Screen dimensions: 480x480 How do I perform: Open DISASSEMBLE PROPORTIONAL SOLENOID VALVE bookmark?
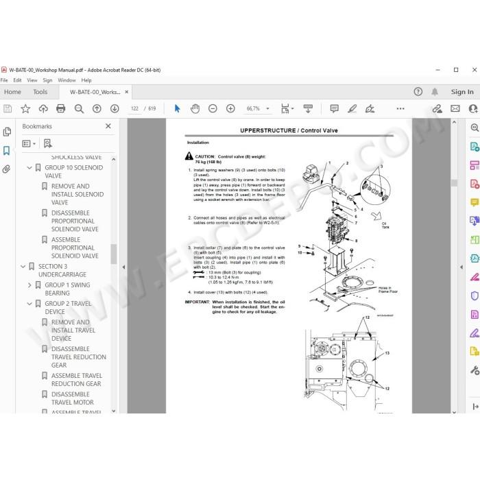[x=75, y=221]
